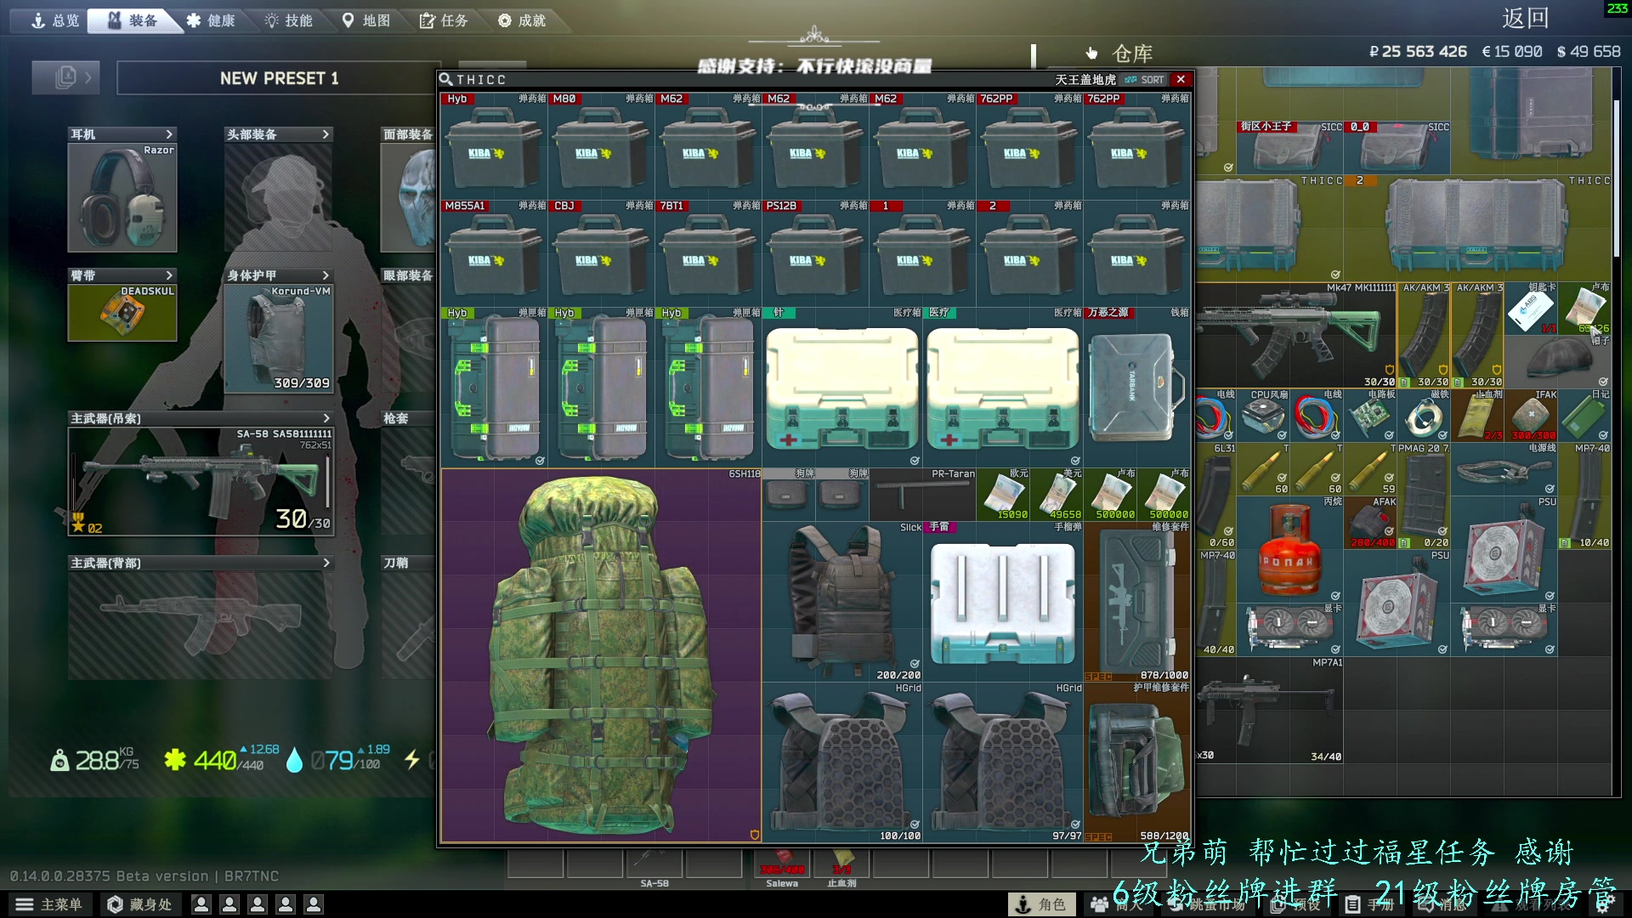The height and width of the screenshot is (918, 1632).
Task: Switch to the 成就 tab
Action: tap(522, 20)
